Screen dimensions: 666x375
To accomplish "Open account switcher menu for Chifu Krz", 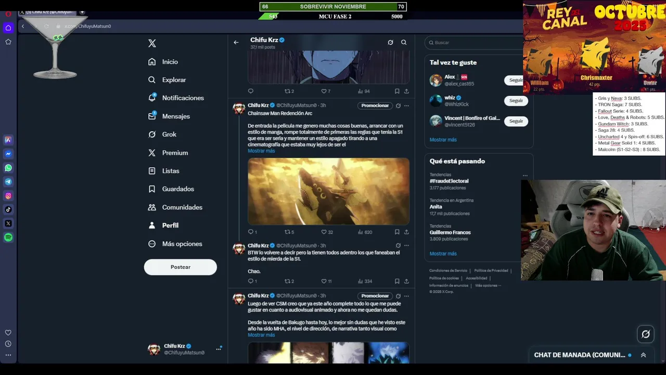I will 219,349.
